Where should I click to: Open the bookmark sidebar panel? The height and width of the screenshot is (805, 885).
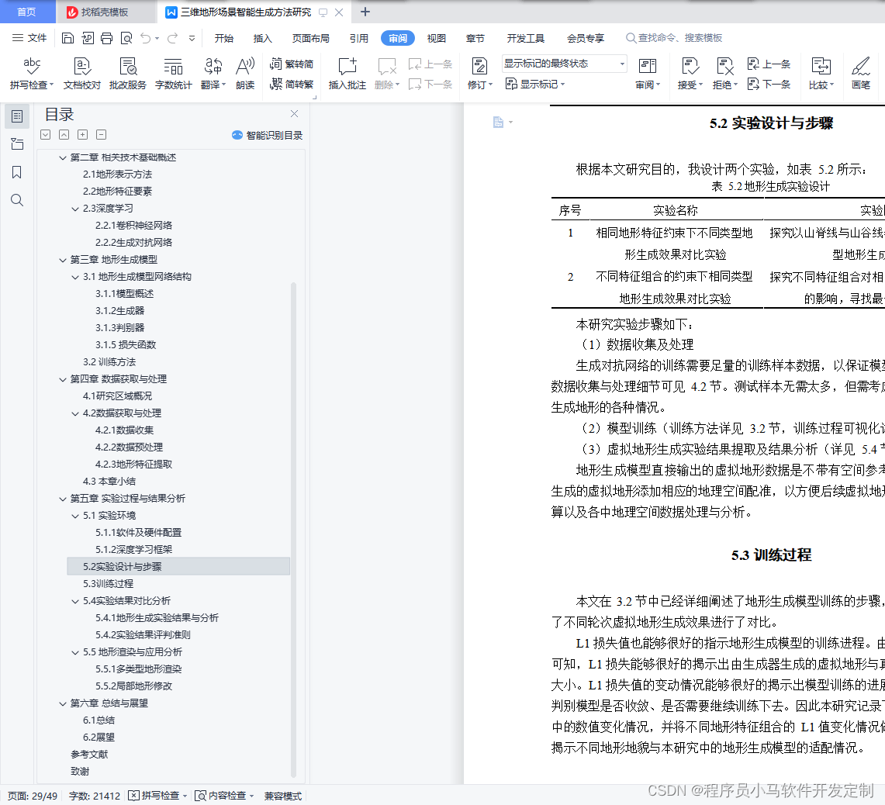tap(17, 172)
